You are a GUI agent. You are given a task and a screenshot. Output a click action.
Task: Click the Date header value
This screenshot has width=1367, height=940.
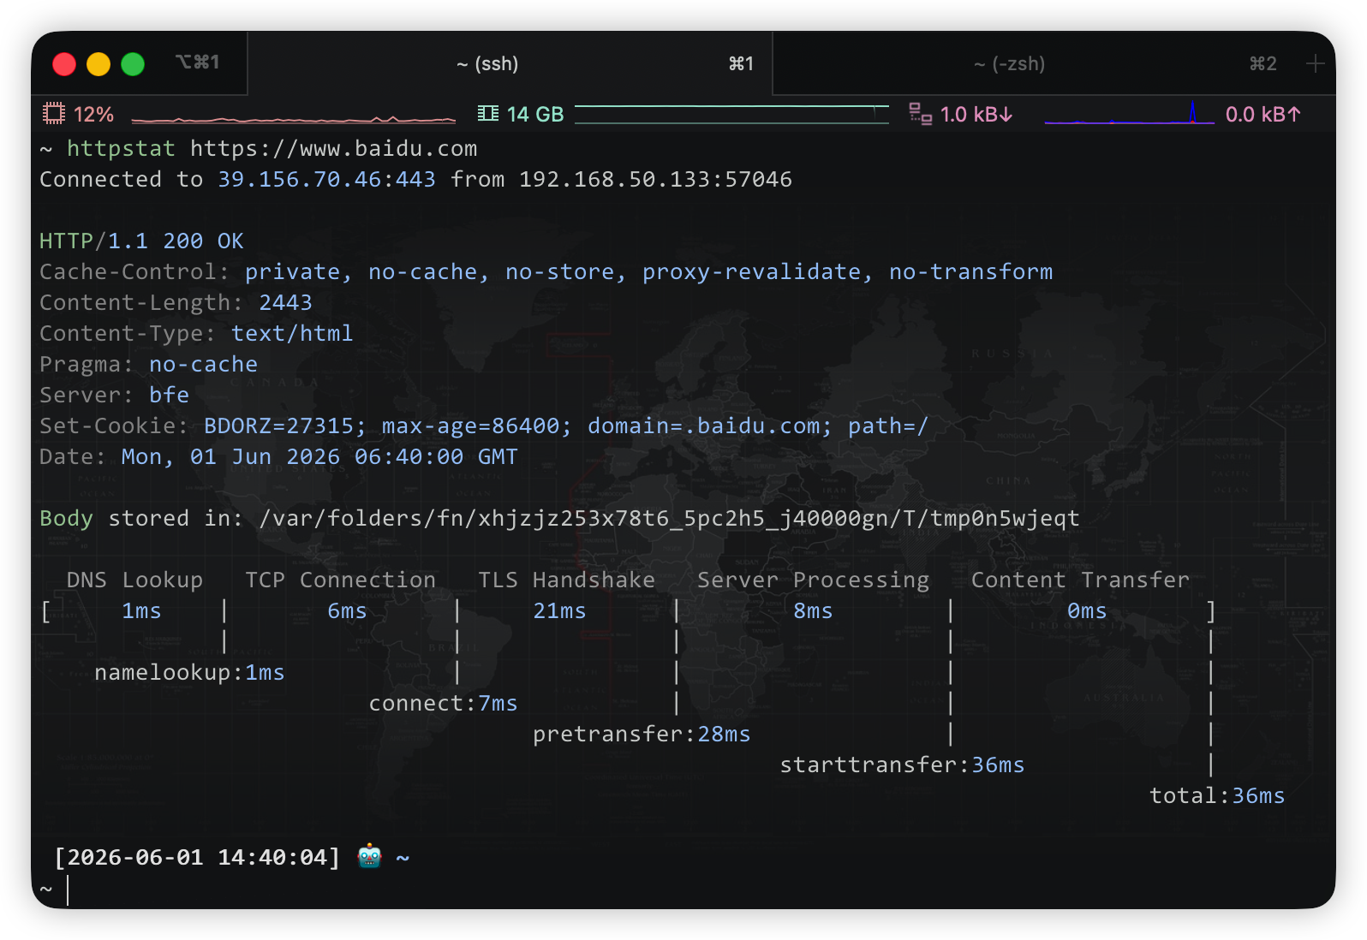point(319,456)
